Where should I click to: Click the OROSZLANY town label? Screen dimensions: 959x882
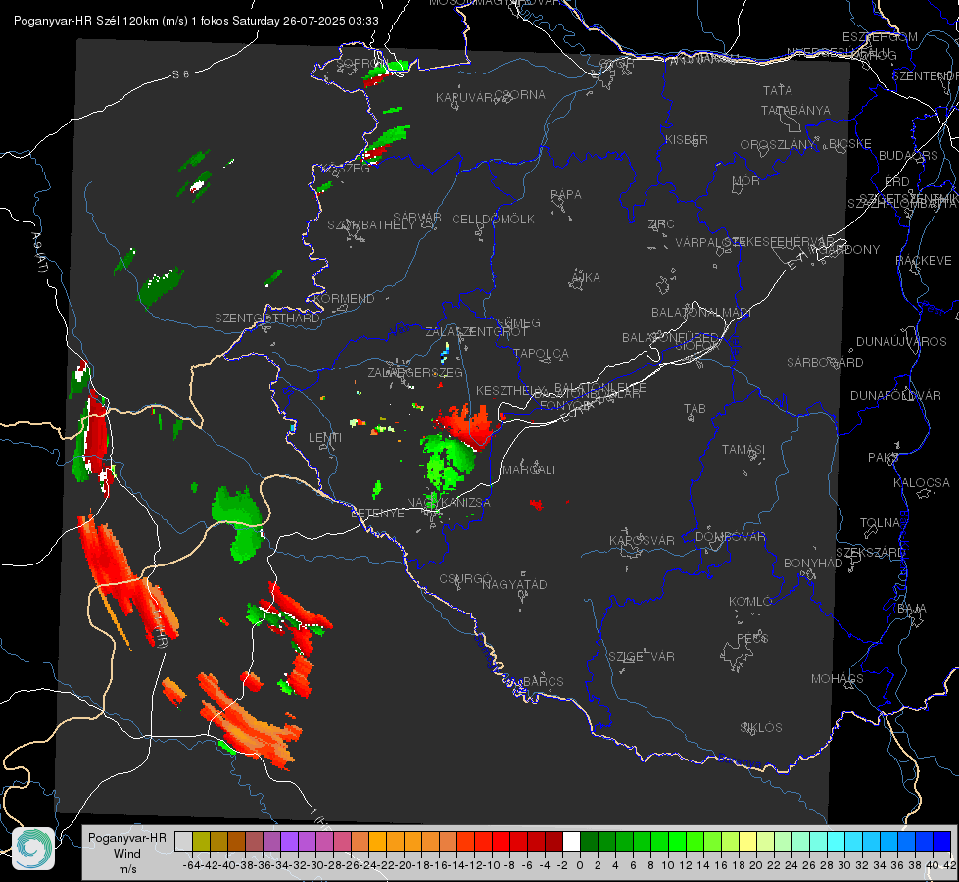pos(778,145)
